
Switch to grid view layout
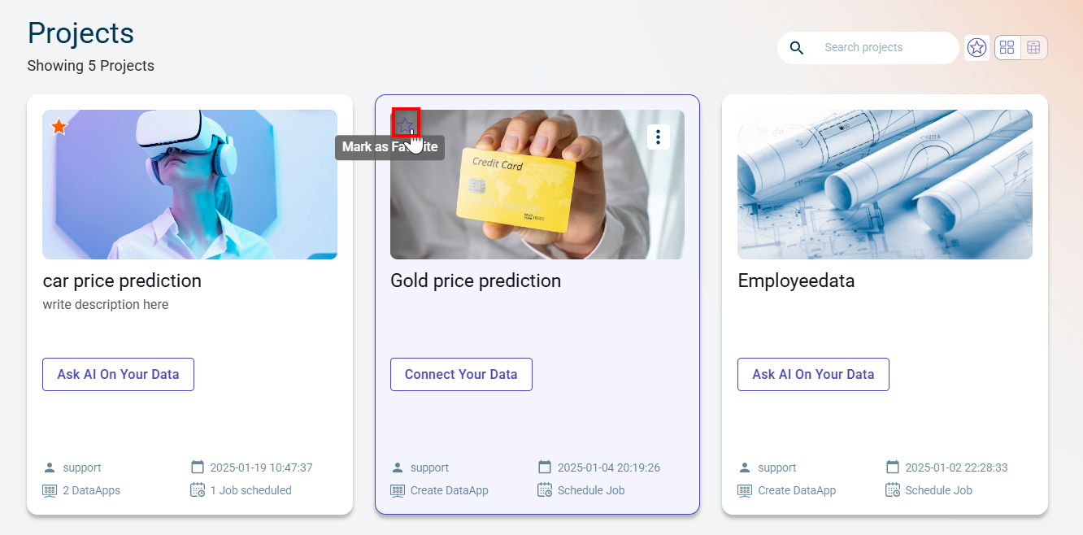1007,48
